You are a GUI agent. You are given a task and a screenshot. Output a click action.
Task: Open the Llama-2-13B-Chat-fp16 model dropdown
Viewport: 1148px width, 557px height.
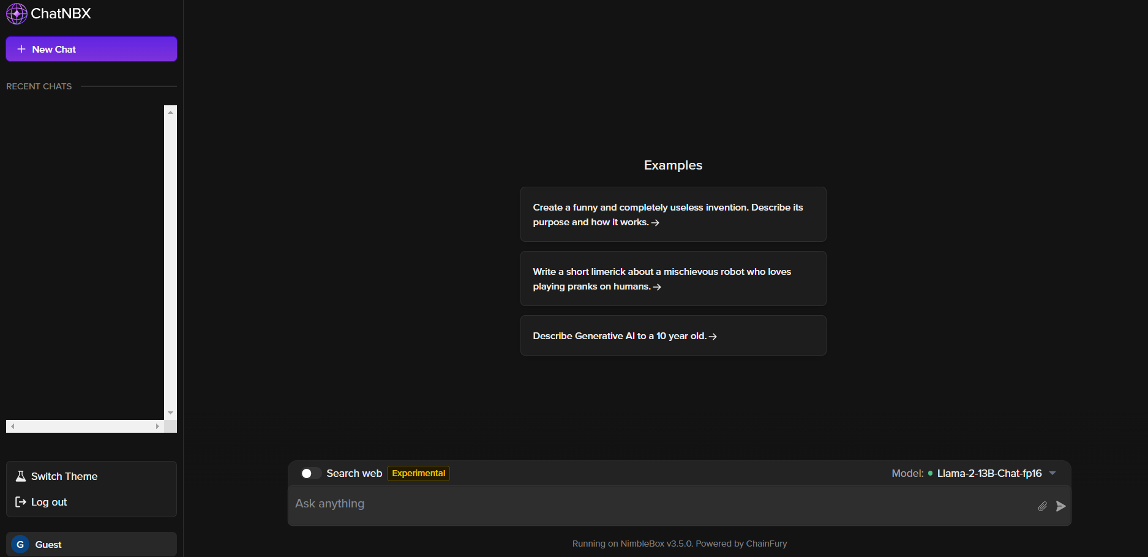pos(989,473)
